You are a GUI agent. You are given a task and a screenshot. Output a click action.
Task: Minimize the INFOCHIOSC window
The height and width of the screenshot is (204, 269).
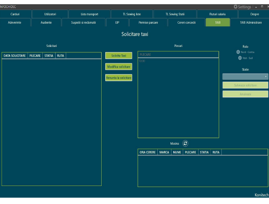(x=256, y=7)
